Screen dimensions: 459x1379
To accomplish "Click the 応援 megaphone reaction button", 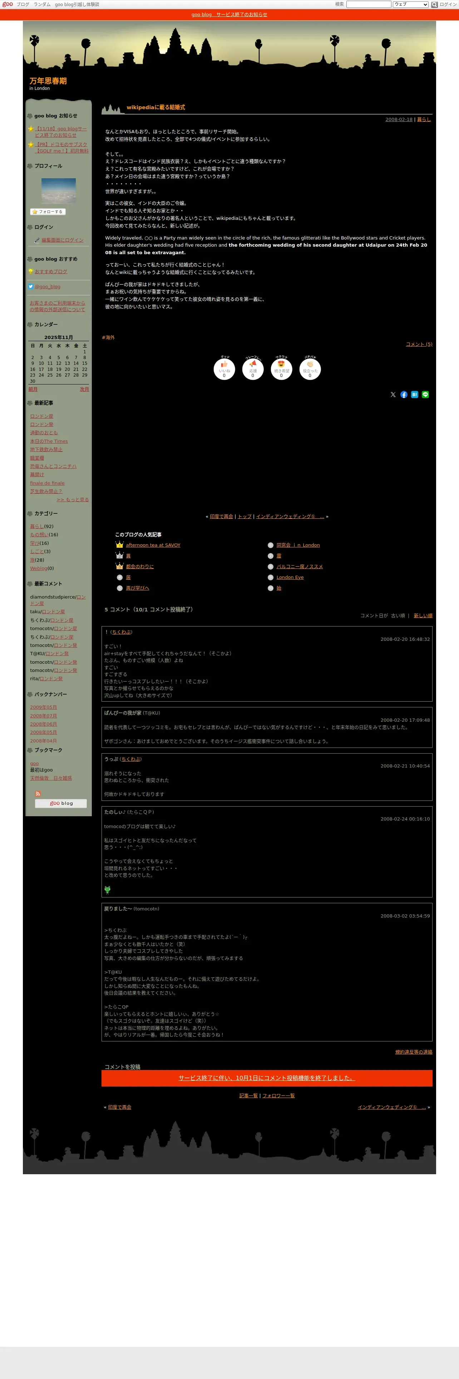I will 253,369.
